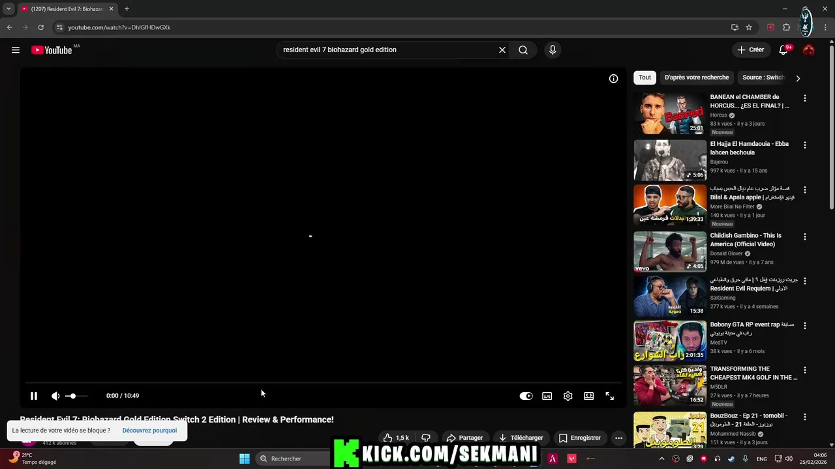
Task: Click the browser address bar
Action: [x=391, y=27]
